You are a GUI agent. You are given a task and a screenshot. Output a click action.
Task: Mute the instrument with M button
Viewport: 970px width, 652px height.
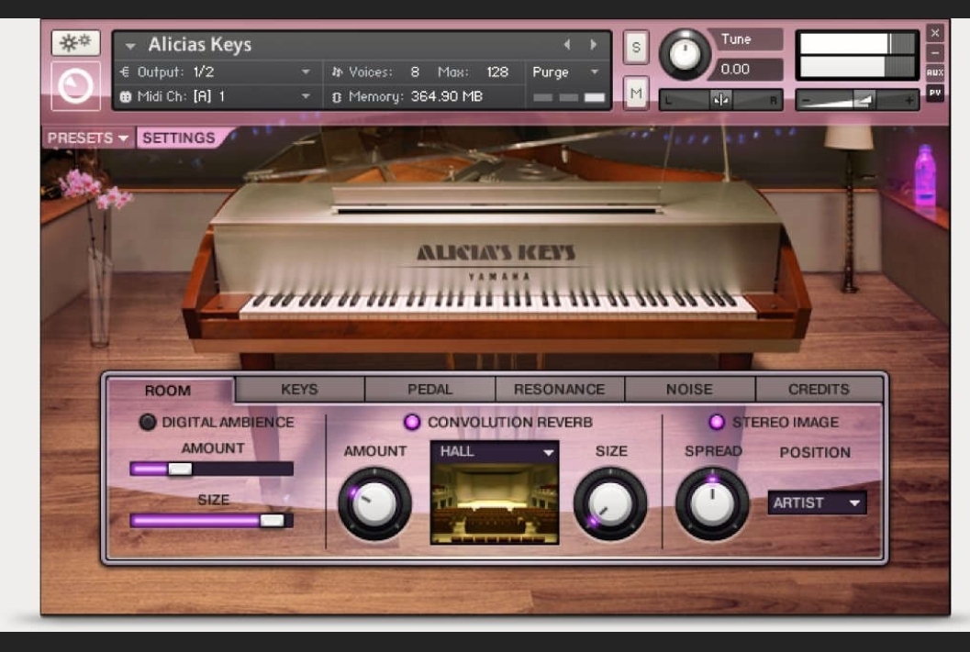coord(636,94)
